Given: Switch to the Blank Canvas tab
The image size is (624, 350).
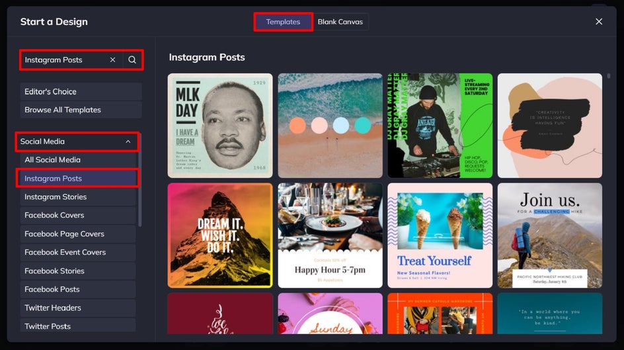Looking at the screenshot, I should (340, 22).
